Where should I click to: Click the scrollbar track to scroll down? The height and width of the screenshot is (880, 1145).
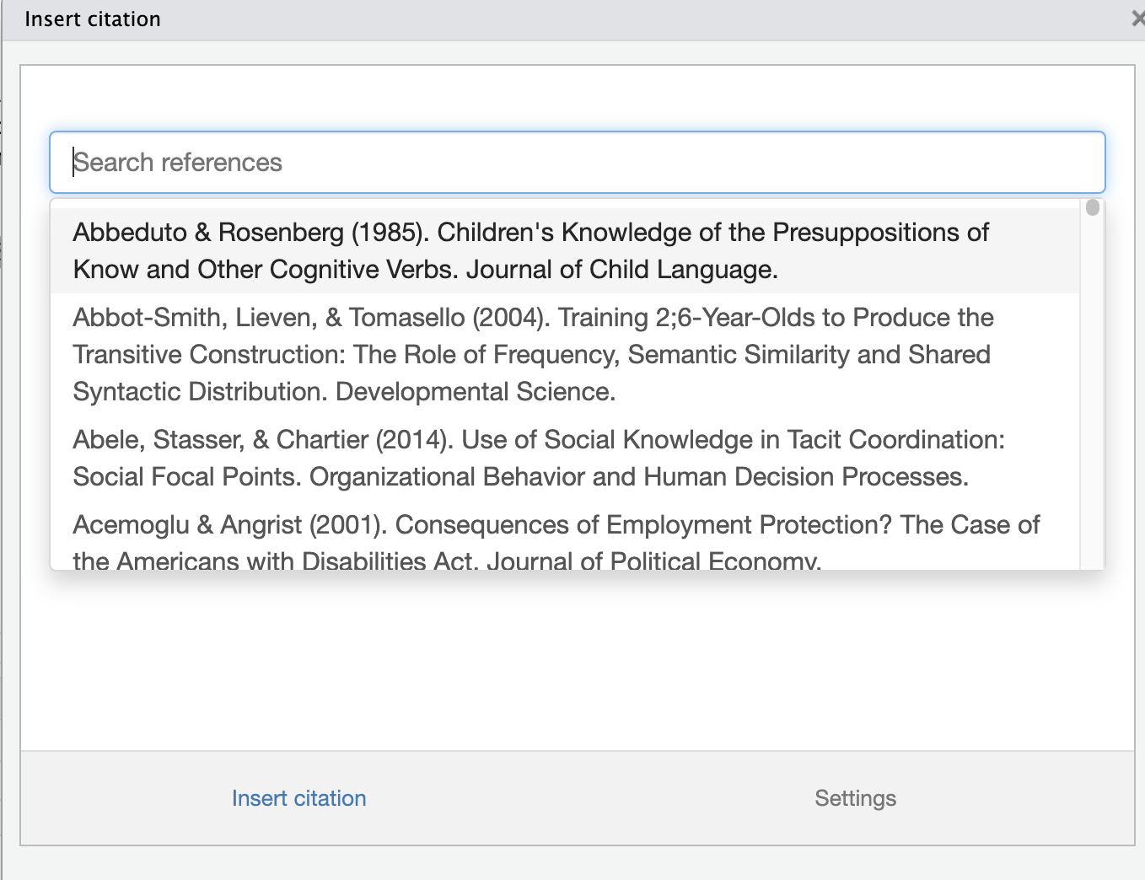coord(1091,421)
